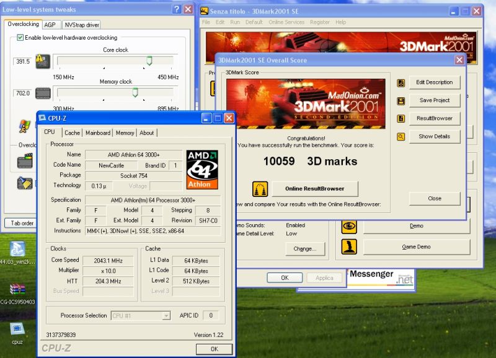Click the memory clock value field 702.0
The height and width of the screenshot is (358, 496).
click(x=23, y=93)
